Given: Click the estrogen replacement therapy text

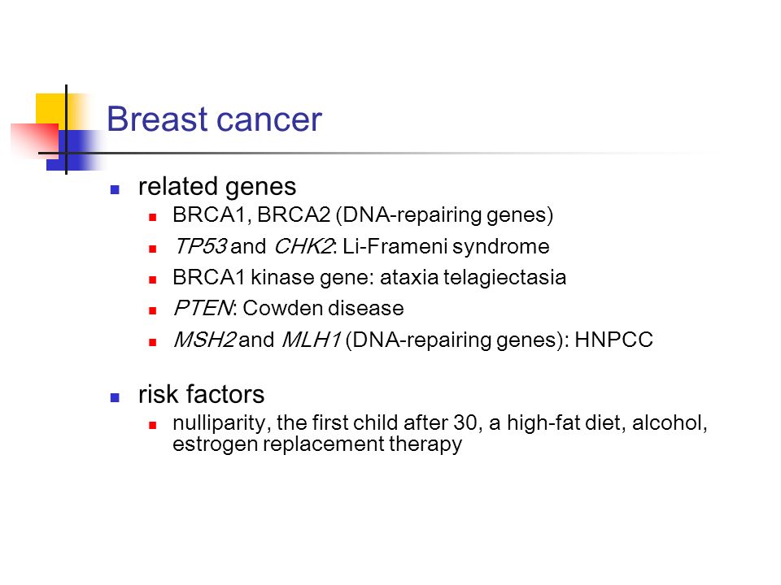Looking at the screenshot, I should click(x=317, y=444).
